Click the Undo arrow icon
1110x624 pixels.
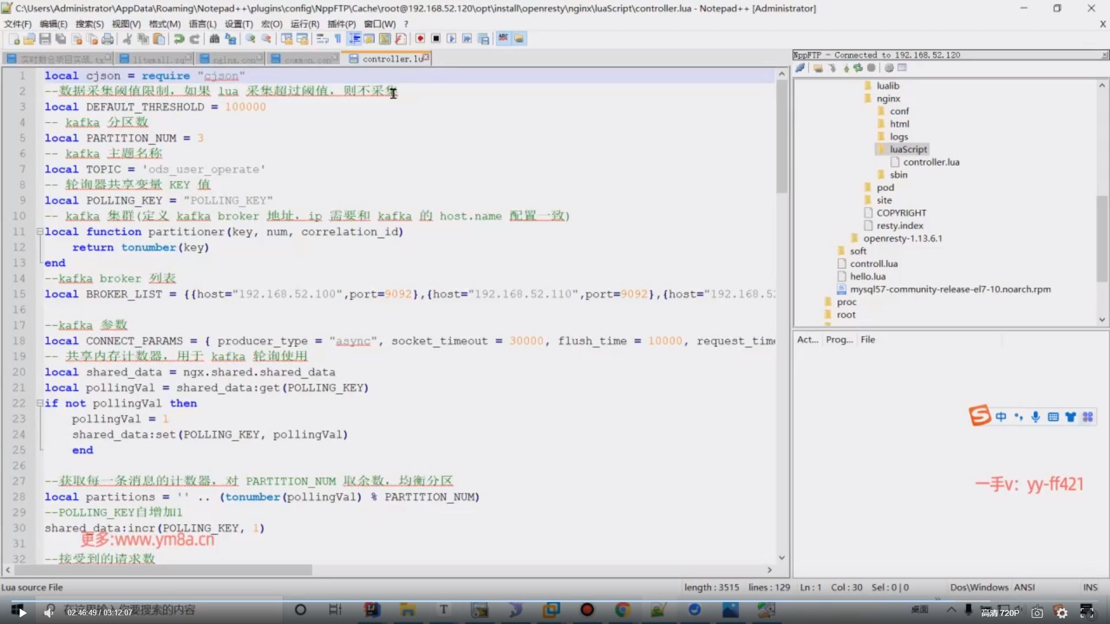point(179,39)
